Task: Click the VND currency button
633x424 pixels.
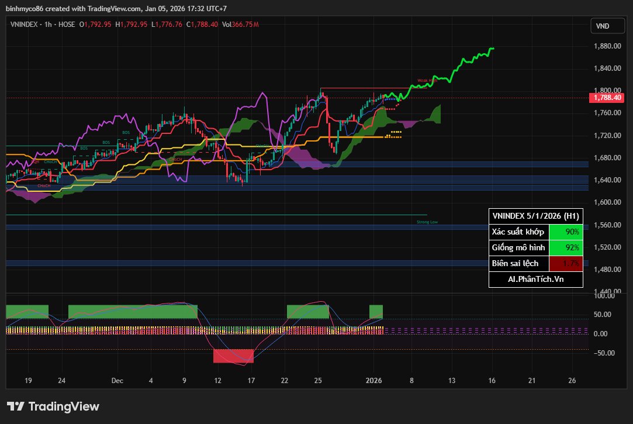Action: point(603,26)
